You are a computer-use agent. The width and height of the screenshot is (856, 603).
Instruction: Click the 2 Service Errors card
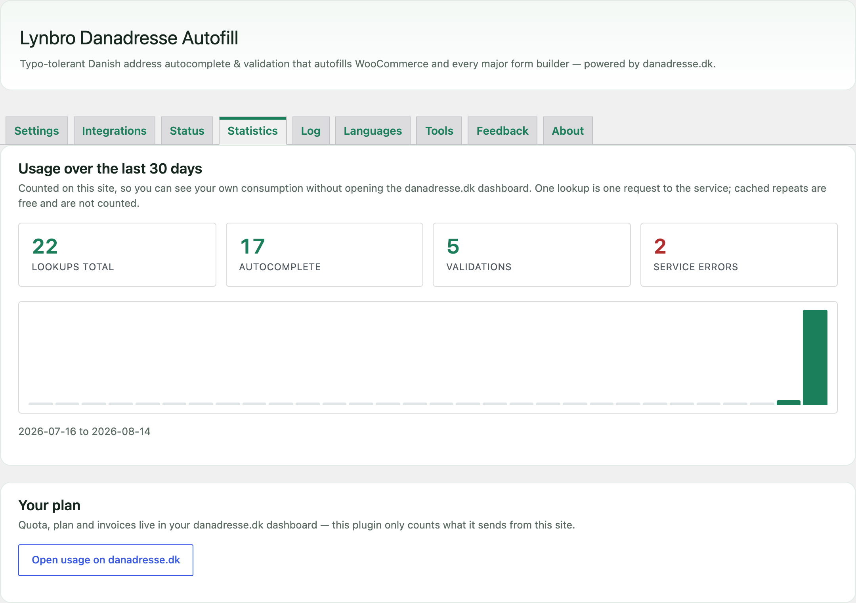[x=739, y=255]
